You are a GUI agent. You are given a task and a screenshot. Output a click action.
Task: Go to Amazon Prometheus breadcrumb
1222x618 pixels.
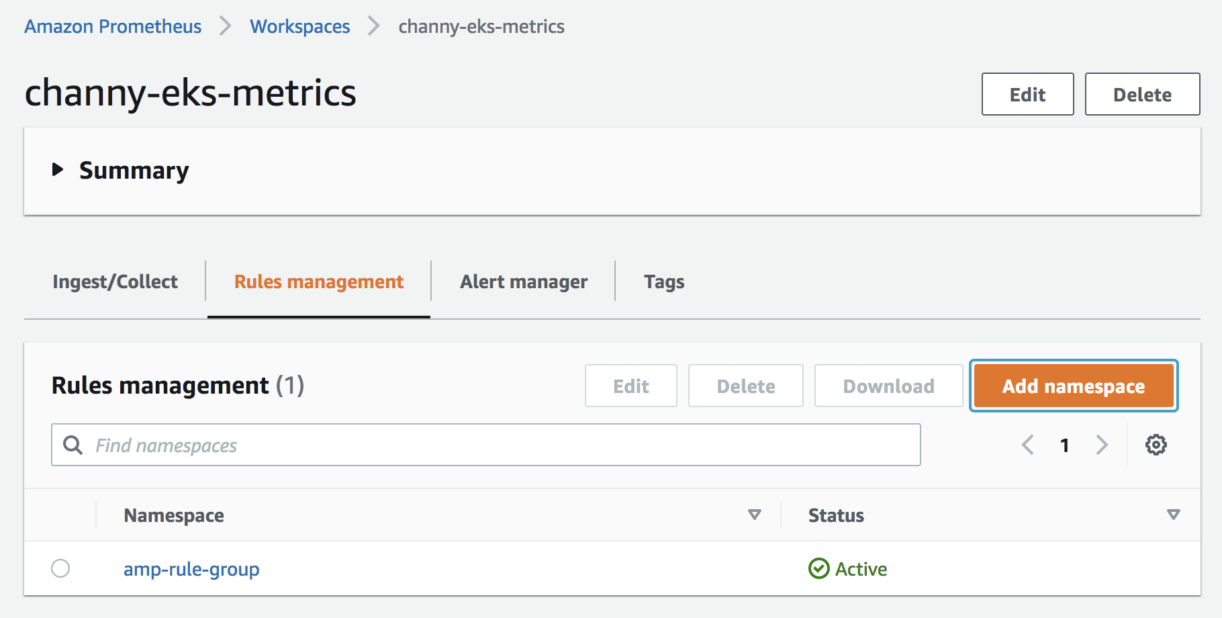[x=113, y=26]
